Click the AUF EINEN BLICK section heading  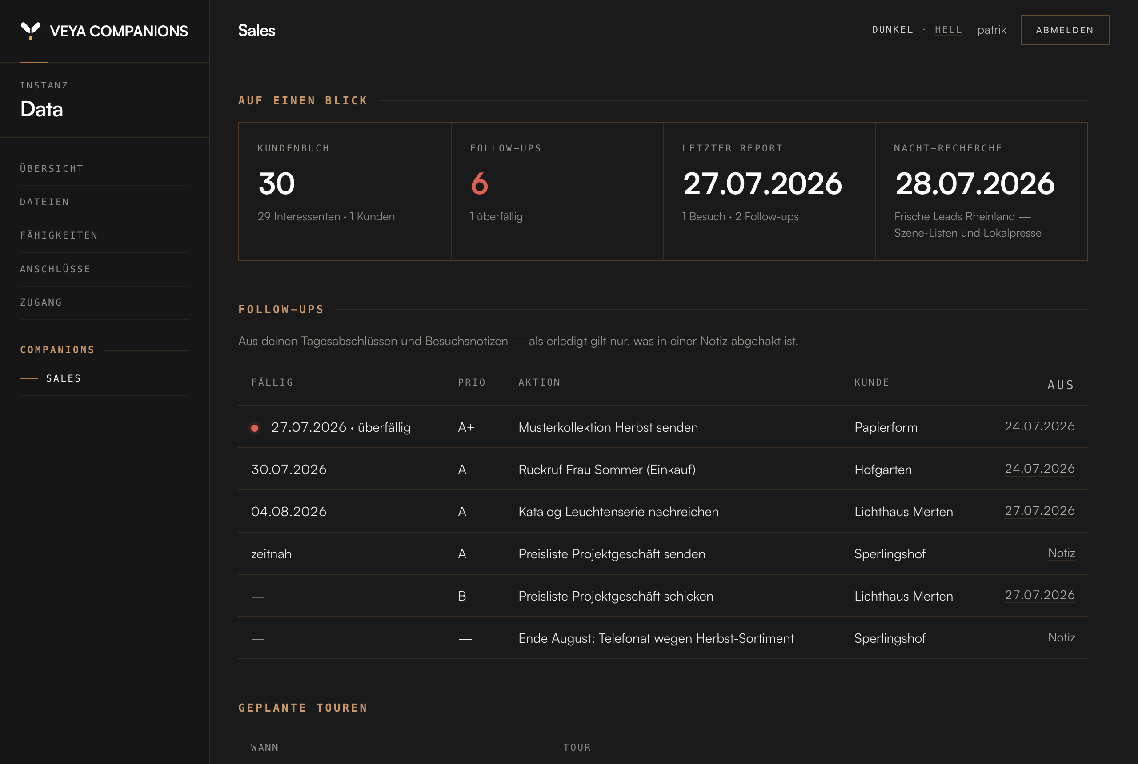303,100
